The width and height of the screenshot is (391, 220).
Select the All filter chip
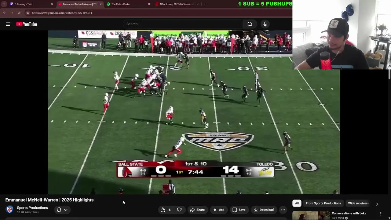point(297,203)
